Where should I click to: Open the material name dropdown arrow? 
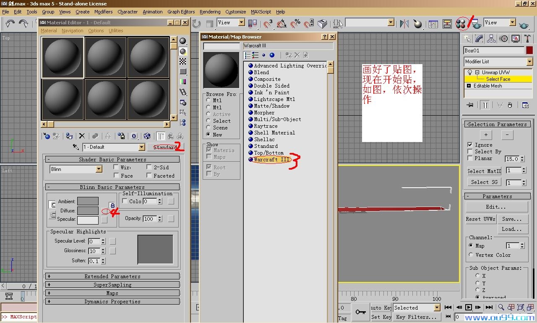[142, 147]
